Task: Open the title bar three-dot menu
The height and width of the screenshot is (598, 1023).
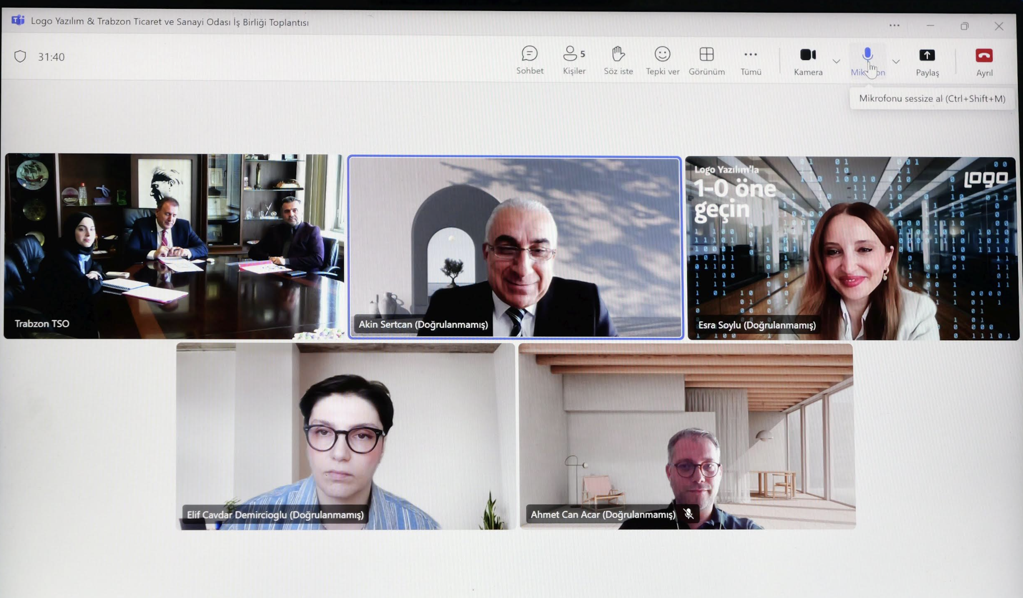Action: point(894,25)
